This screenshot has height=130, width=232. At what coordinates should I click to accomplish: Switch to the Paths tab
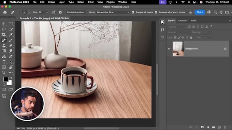(x=193, y=21)
